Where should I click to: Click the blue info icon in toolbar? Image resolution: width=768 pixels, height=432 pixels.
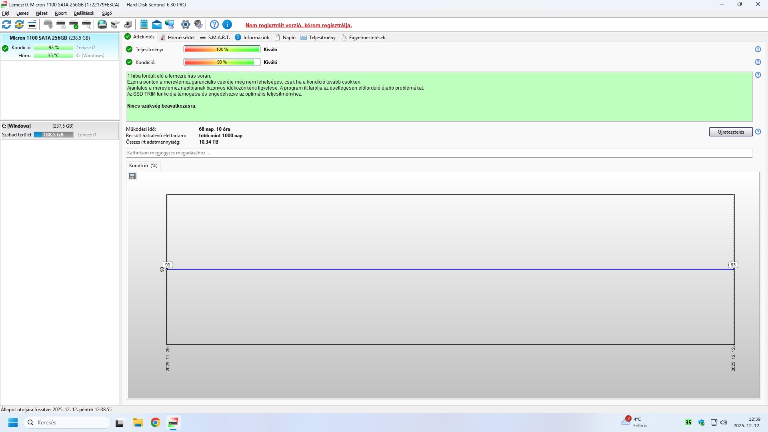click(227, 25)
